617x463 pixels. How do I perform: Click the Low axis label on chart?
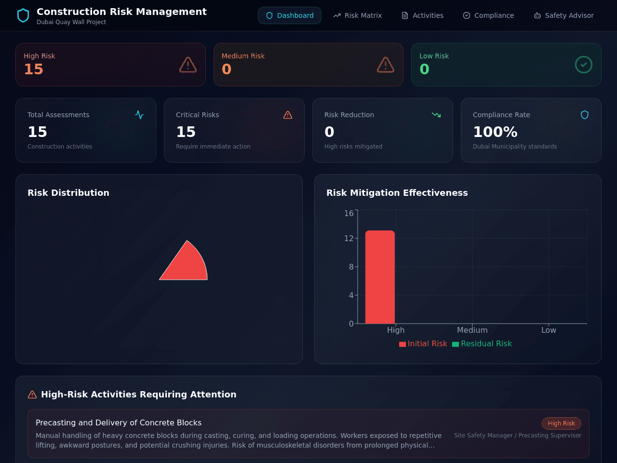[549, 330]
